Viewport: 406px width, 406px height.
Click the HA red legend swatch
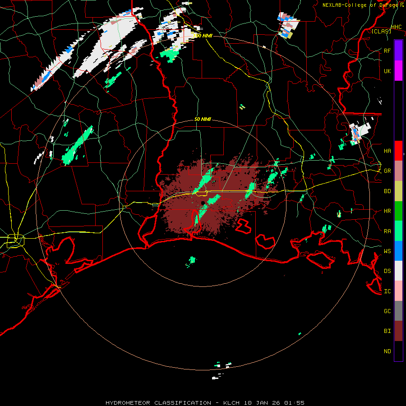click(x=398, y=151)
